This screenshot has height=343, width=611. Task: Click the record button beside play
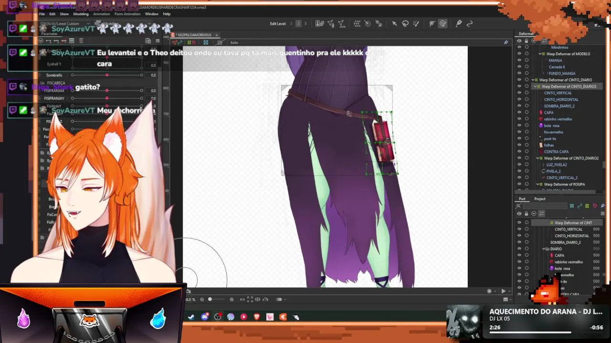point(489,291)
